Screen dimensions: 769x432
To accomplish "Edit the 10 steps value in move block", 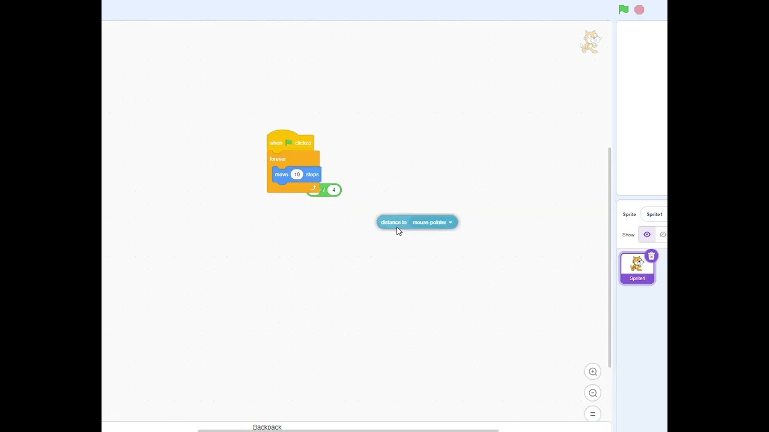I will [x=297, y=175].
